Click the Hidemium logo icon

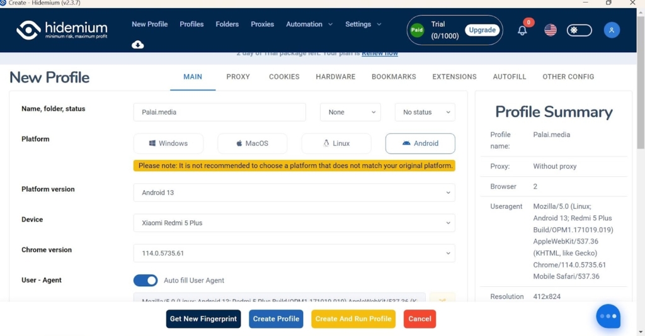[29, 30]
